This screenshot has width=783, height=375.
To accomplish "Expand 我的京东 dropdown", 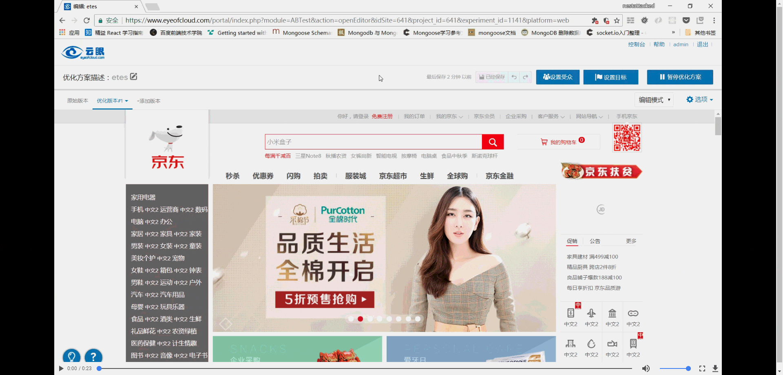I will (449, 116).
